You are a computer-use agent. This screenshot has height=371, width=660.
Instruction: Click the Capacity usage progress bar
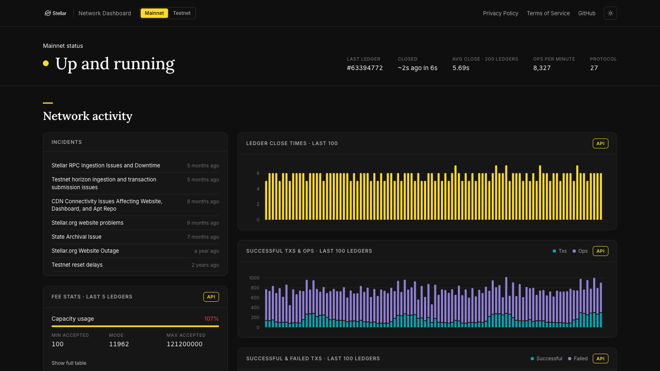[135, 326]
